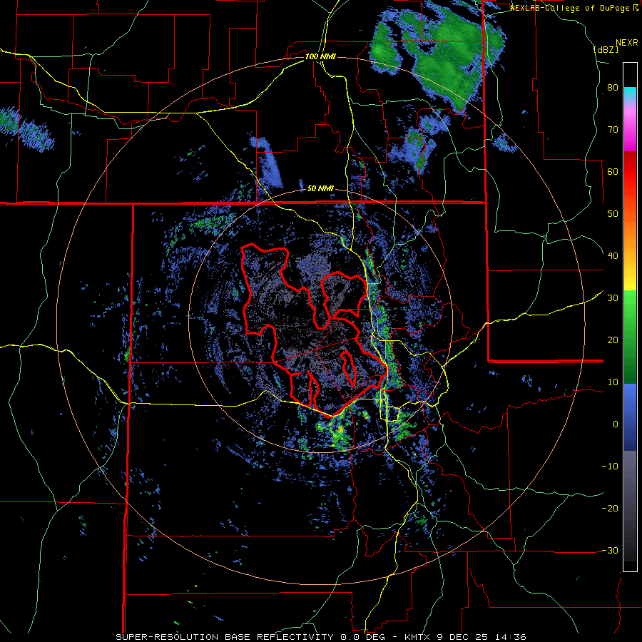Click the -30 value on the dBZ scale
The height and width of the screenshot is (642, 642).
click(610, 550)
